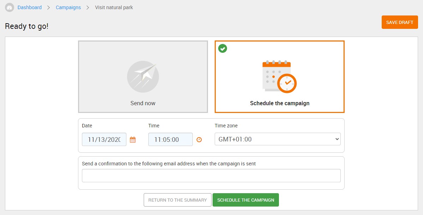The height and width of the screenshot is (215, 423).
Task: Click the Visit natural park breadcrumb
Action: pos(114,7)
